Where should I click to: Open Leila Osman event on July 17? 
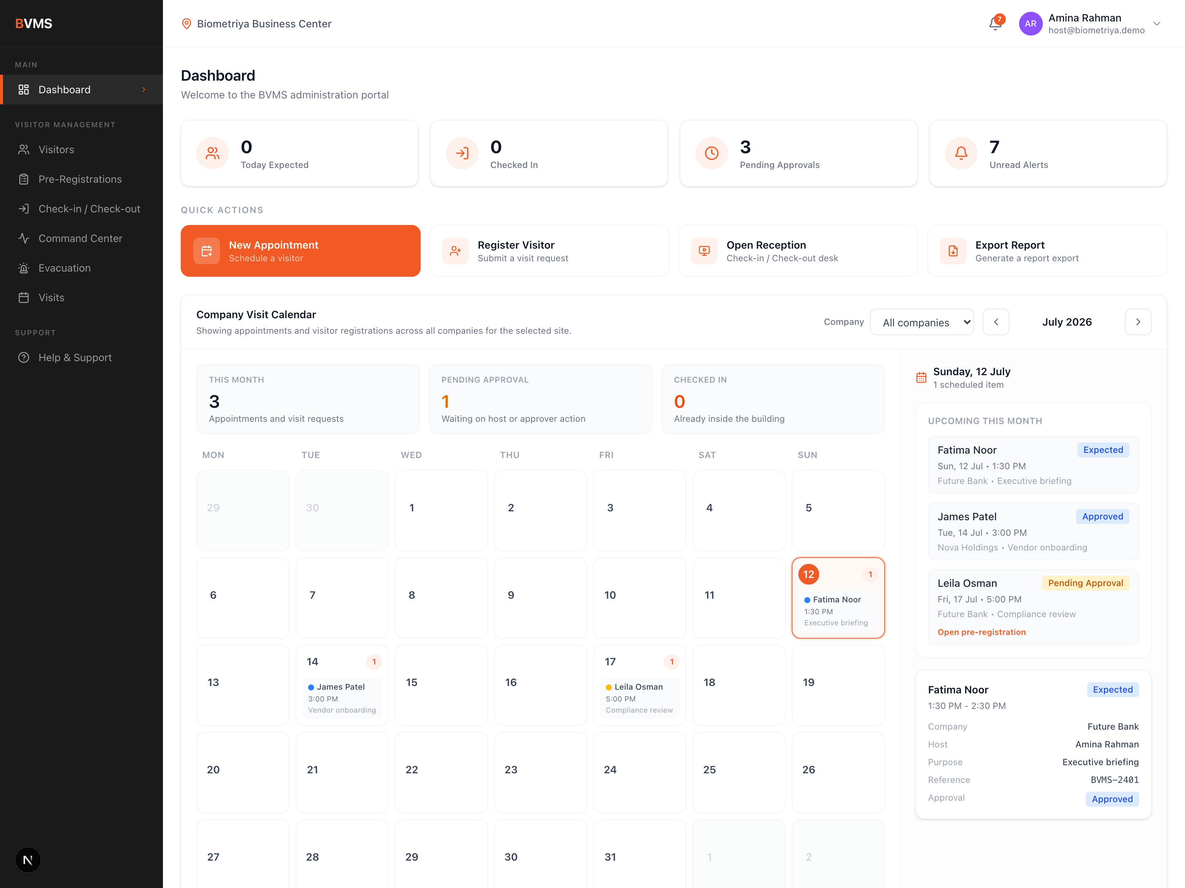(639, 698)
